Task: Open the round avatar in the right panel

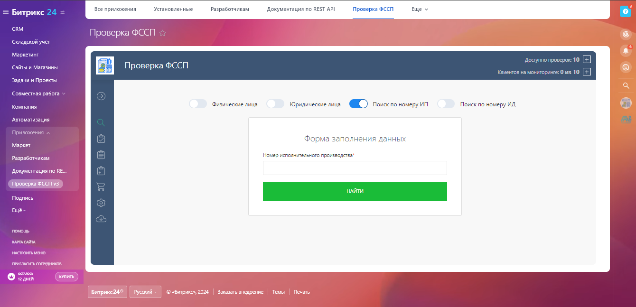Action: pyautogui.click(x=626, y=103)
